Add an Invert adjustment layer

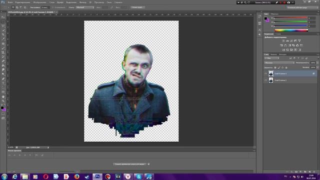point(283,50)
